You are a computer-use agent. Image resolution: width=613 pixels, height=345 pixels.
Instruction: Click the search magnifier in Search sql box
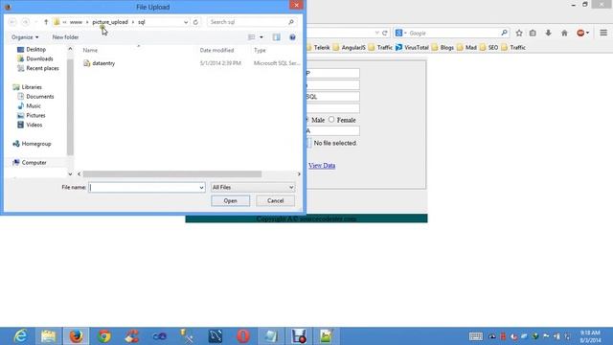(291, 22)
